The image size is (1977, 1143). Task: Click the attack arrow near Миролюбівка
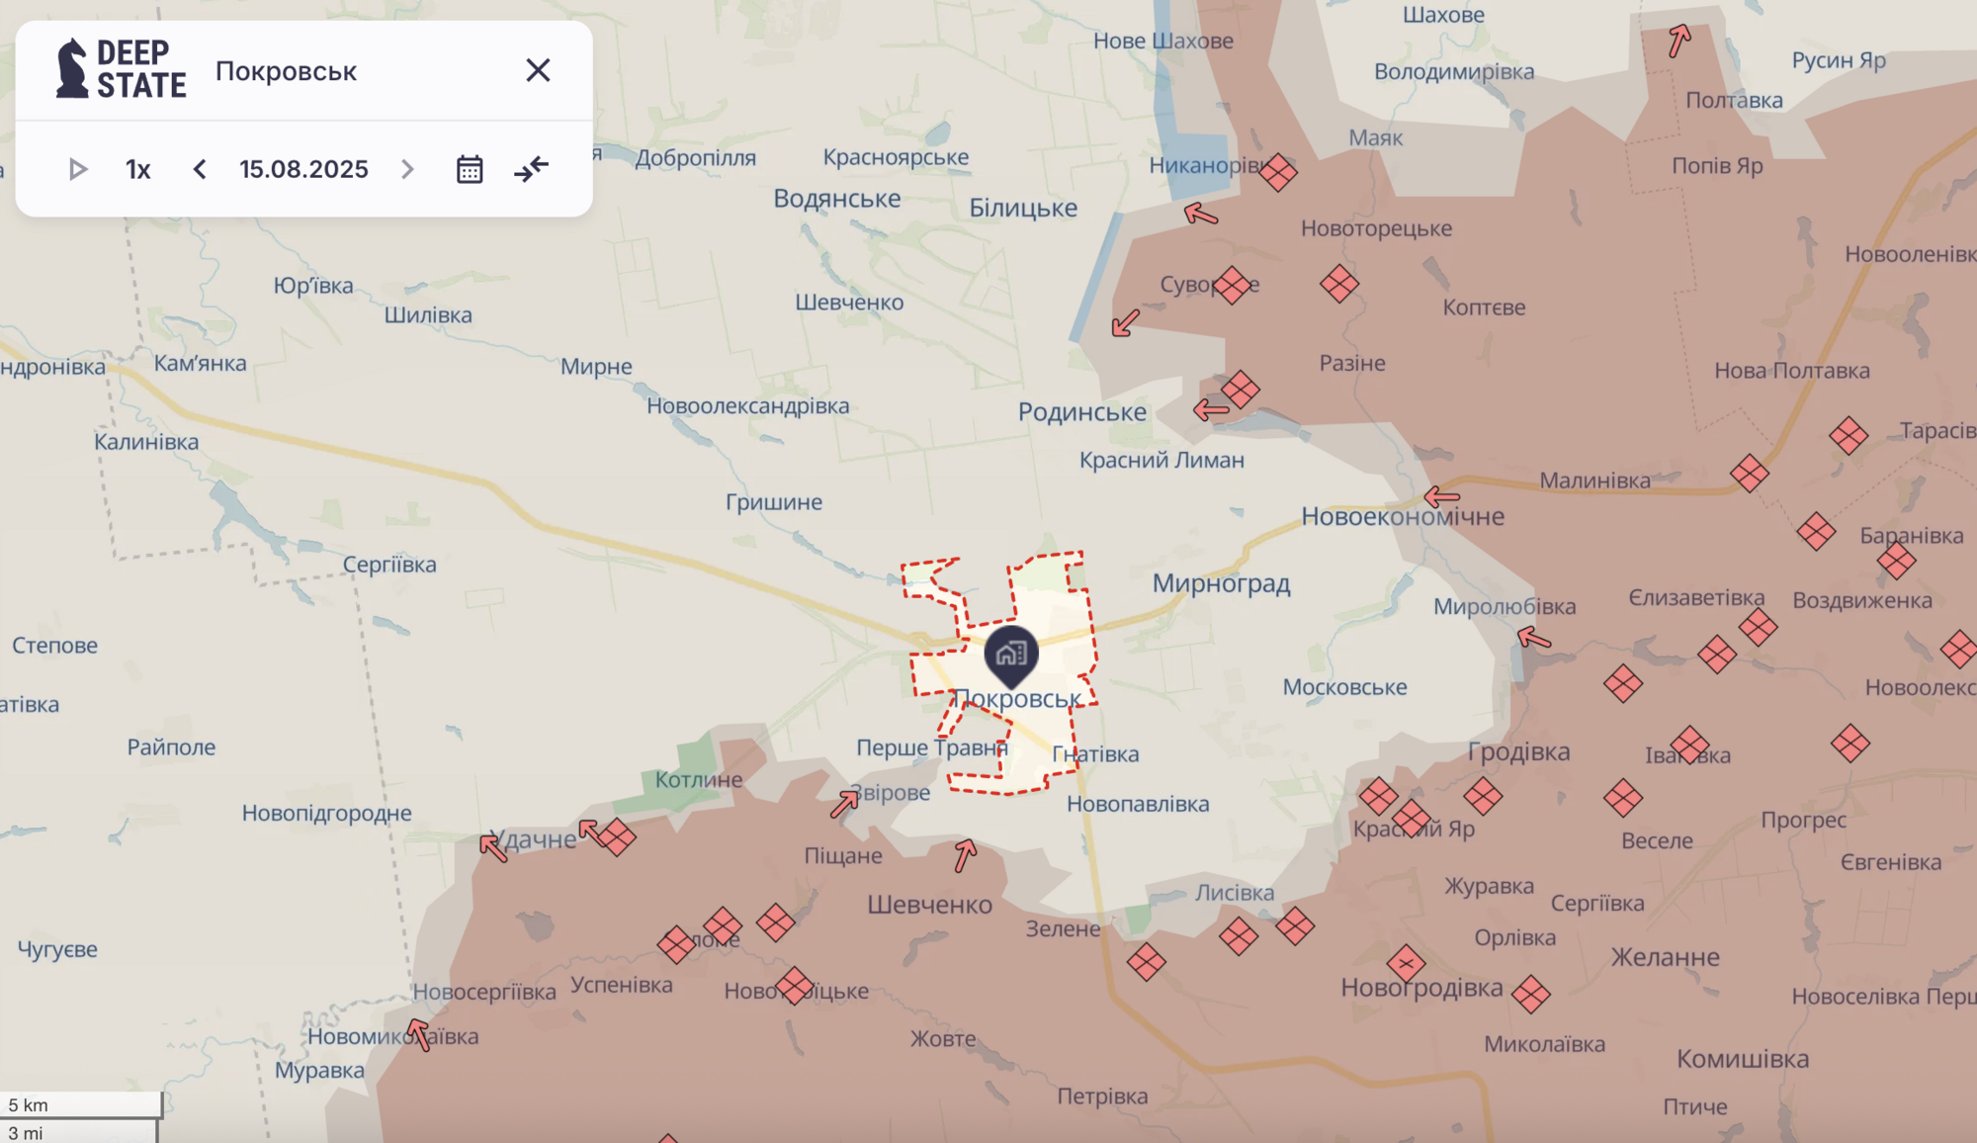click(1534, 638)
